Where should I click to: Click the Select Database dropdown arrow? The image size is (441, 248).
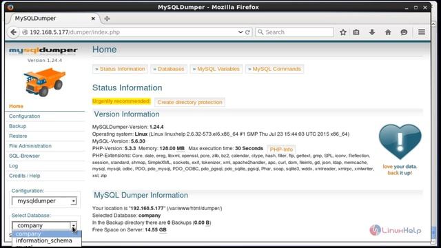(x=74, y=225)
